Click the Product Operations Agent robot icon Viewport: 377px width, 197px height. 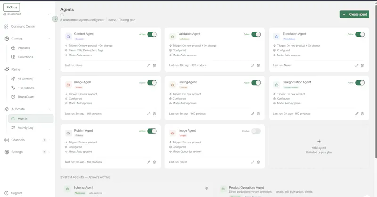tap(223, 189)
